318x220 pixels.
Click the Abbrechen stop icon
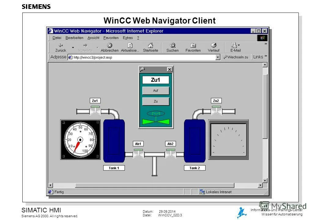(109, 45)
